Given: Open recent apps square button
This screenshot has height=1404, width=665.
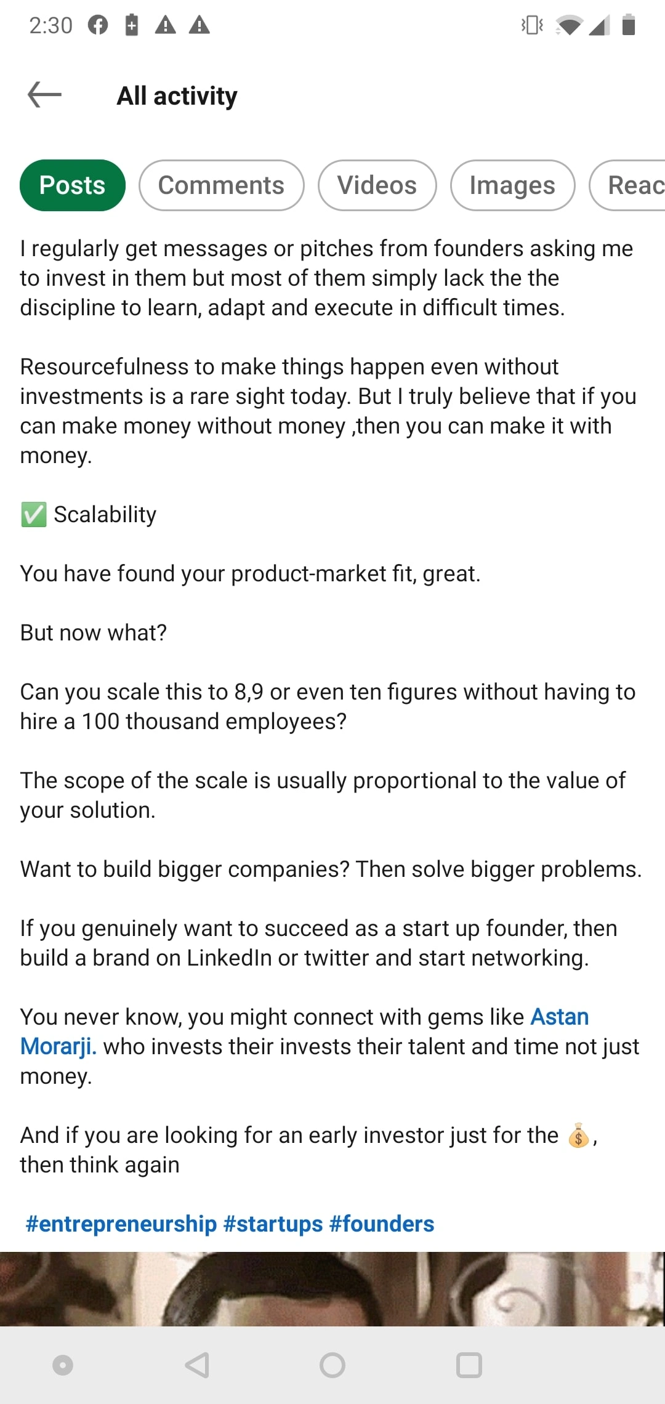Looking at the screenshot, I should tap(469, 1365).
